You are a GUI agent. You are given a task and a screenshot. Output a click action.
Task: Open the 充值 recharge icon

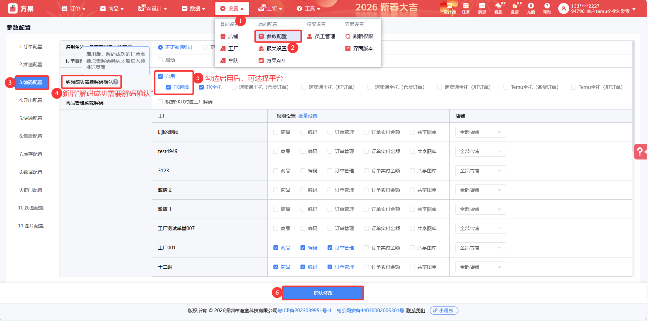pyautogui.click(x=531, y=8)
